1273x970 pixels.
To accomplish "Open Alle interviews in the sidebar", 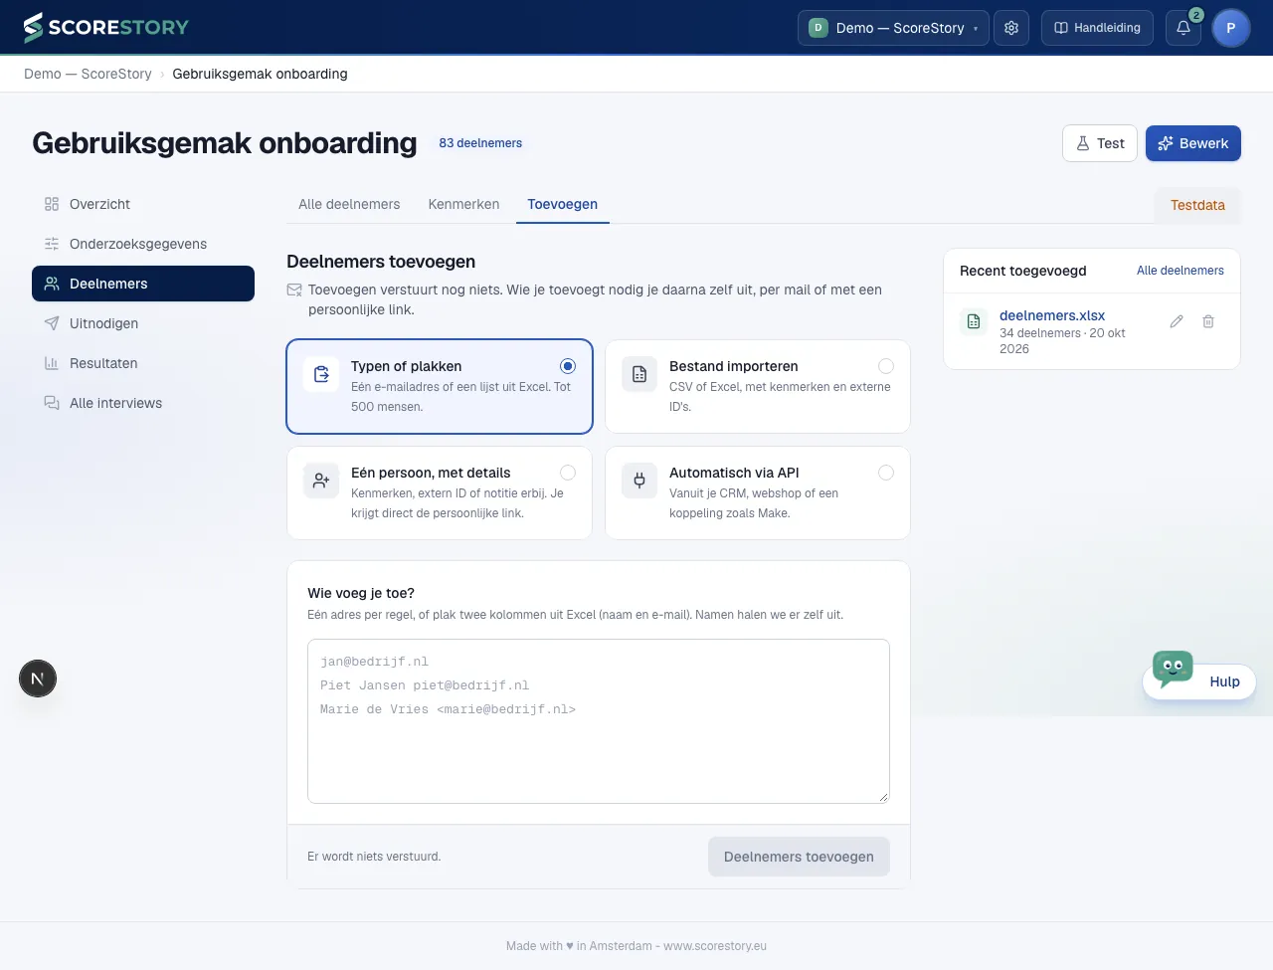I will click(x=143, y=403).
